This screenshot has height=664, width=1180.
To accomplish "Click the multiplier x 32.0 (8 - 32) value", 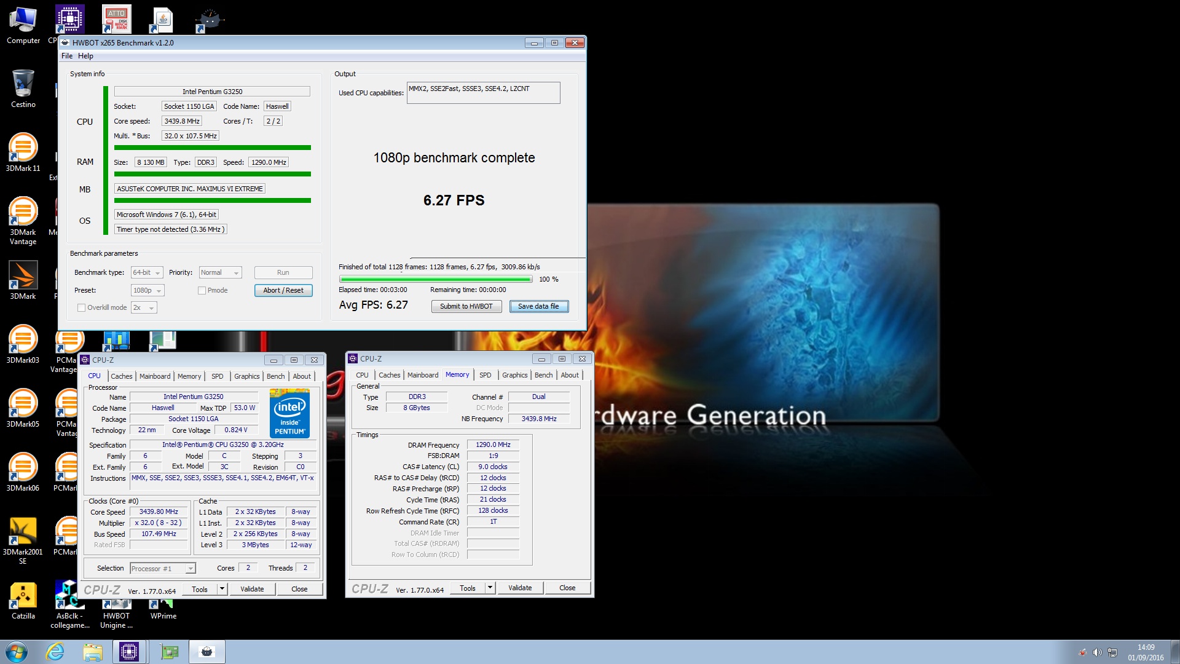I will point(158,523).
